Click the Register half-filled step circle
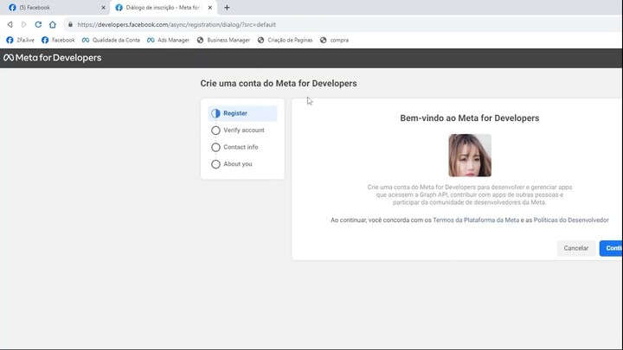Image resolution: width=623 pixels, height=350 pixels. tap(215, 113)
